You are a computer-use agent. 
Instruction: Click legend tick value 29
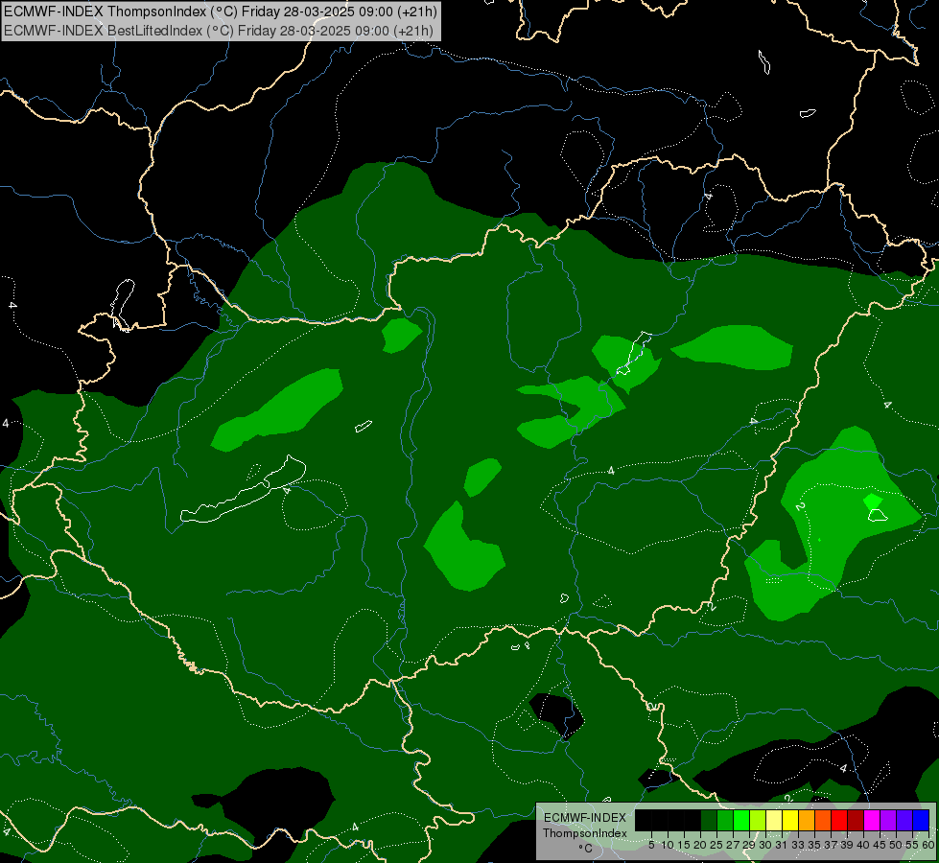pos(749,845)
